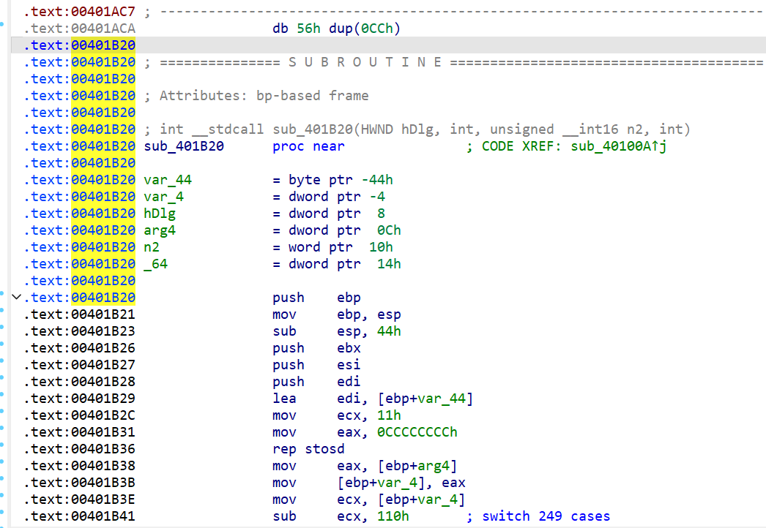Collapse the function at push ebp line
Image resolution: width=766 pixels, height=528 pixels.
(x=17, y=297)
